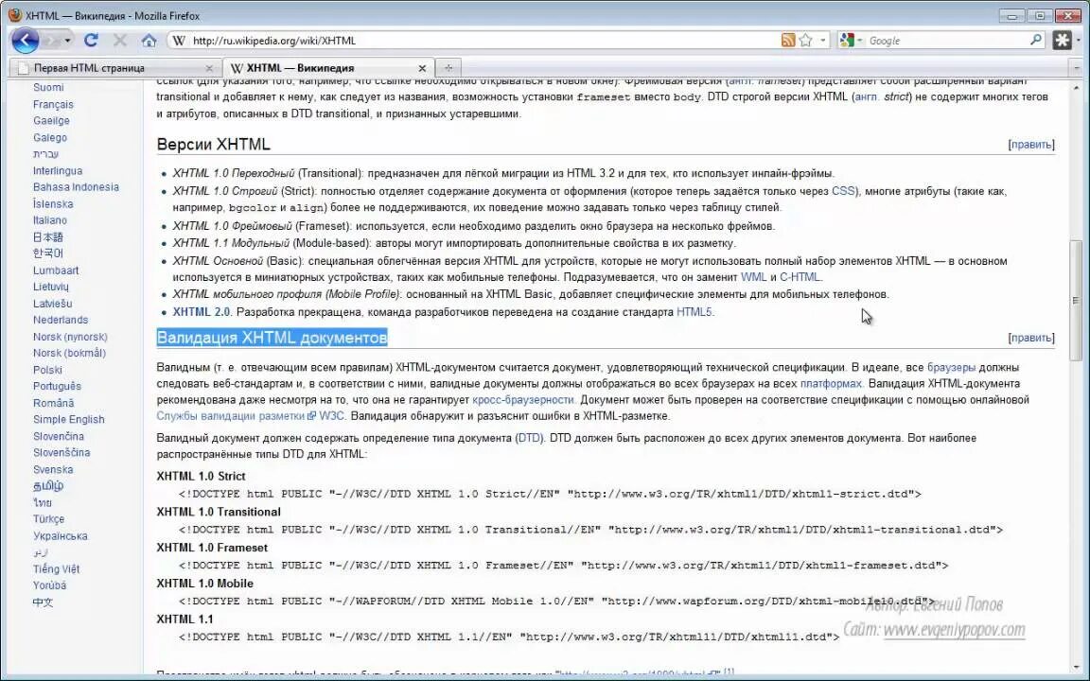Open the extension icon beside the search box
This screenshot has height=681, width=1090.
click(x=1062, y=41)
